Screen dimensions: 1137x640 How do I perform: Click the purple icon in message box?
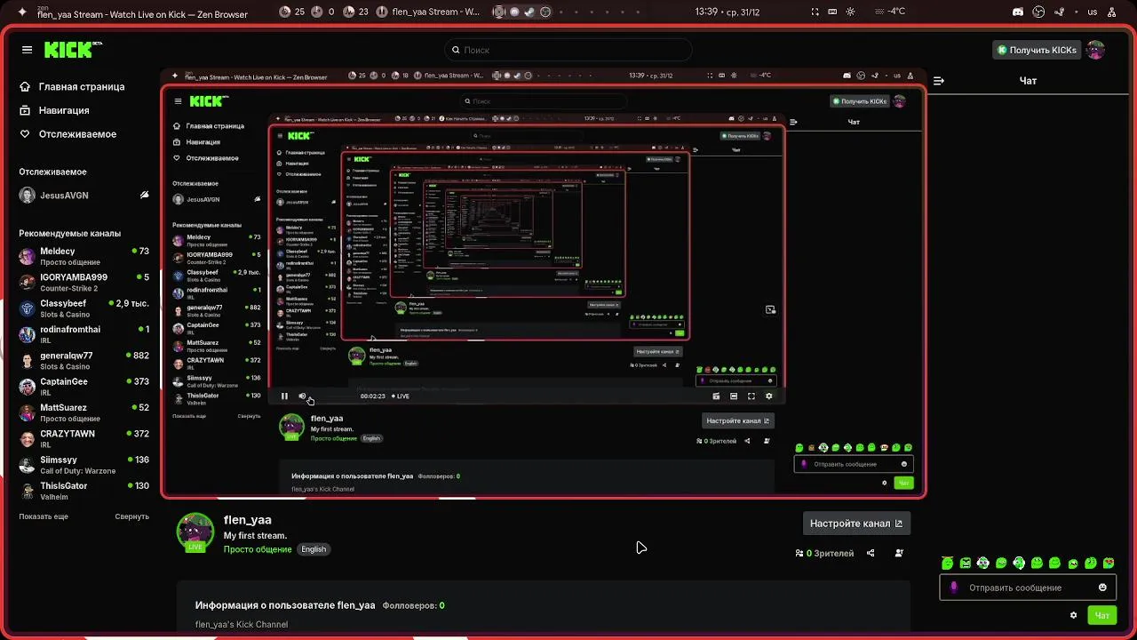954,588
